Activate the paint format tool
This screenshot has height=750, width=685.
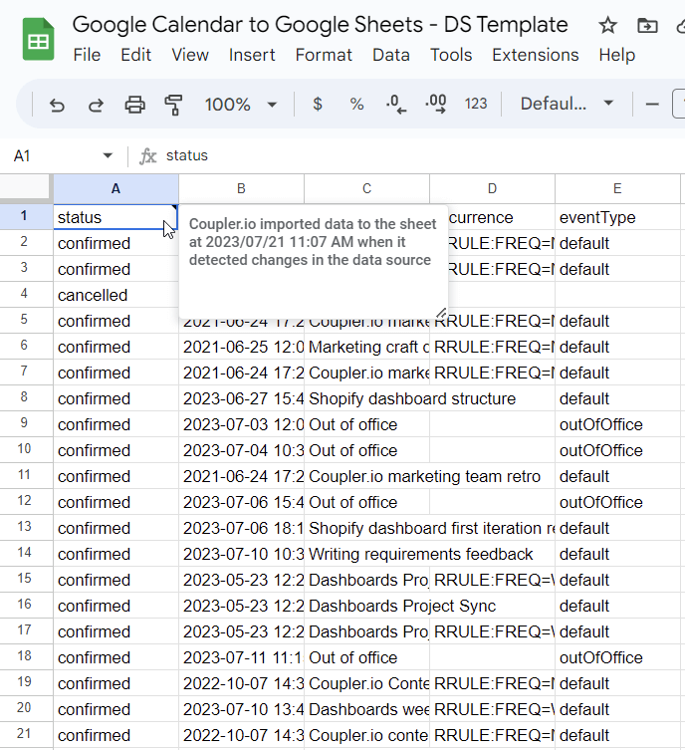click(x=173, y=104)
